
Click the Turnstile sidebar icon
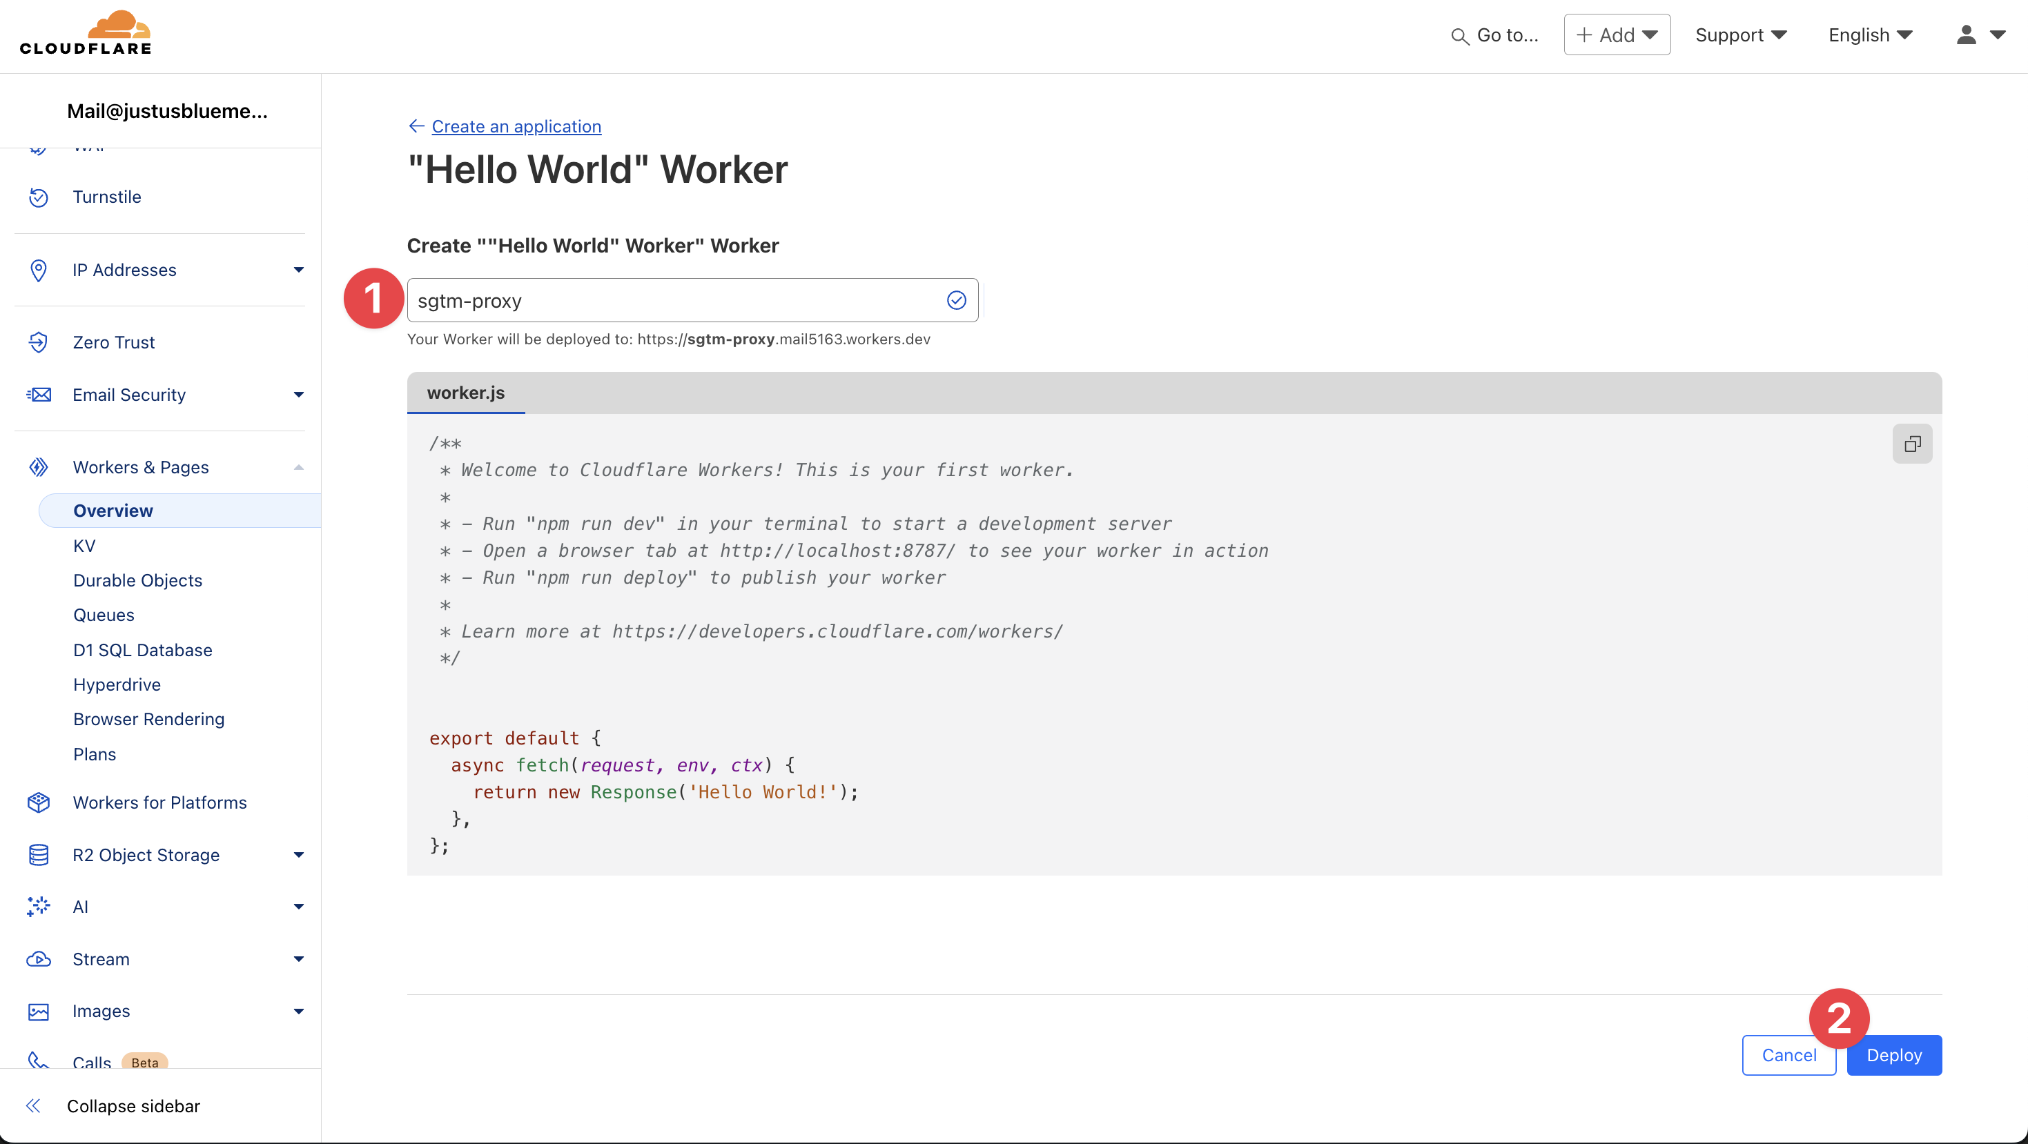38,197
